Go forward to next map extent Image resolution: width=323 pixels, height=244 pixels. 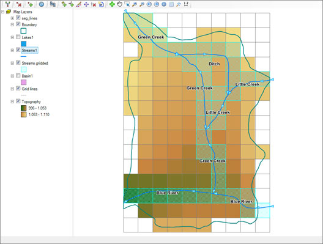pos(157,4)
